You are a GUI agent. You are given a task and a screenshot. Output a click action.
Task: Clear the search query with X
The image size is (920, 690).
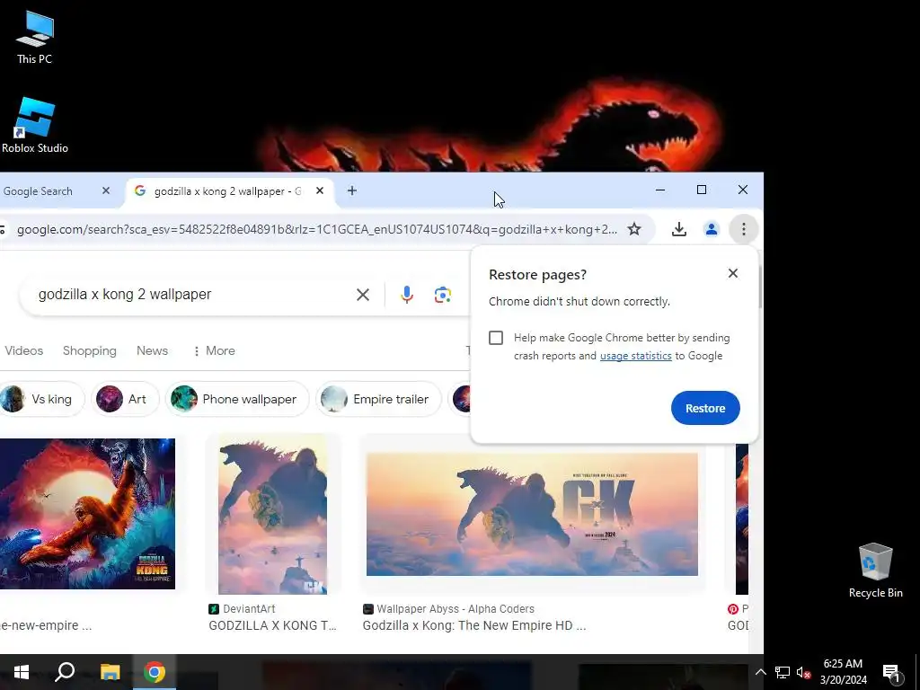(x=363, y=295)
